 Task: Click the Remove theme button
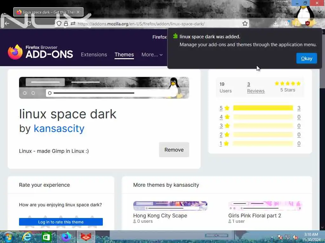tap(174, 150)
